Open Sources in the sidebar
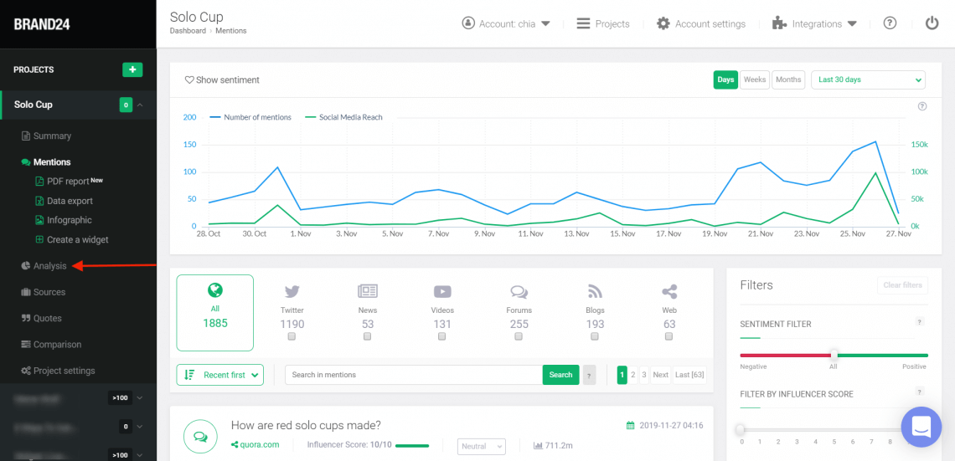 pyautogui.click(x=44, y=292)
